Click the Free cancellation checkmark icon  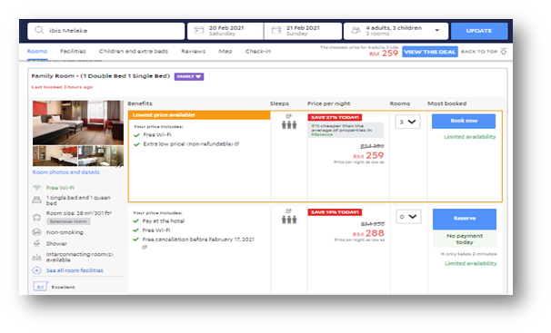[136, 240]
